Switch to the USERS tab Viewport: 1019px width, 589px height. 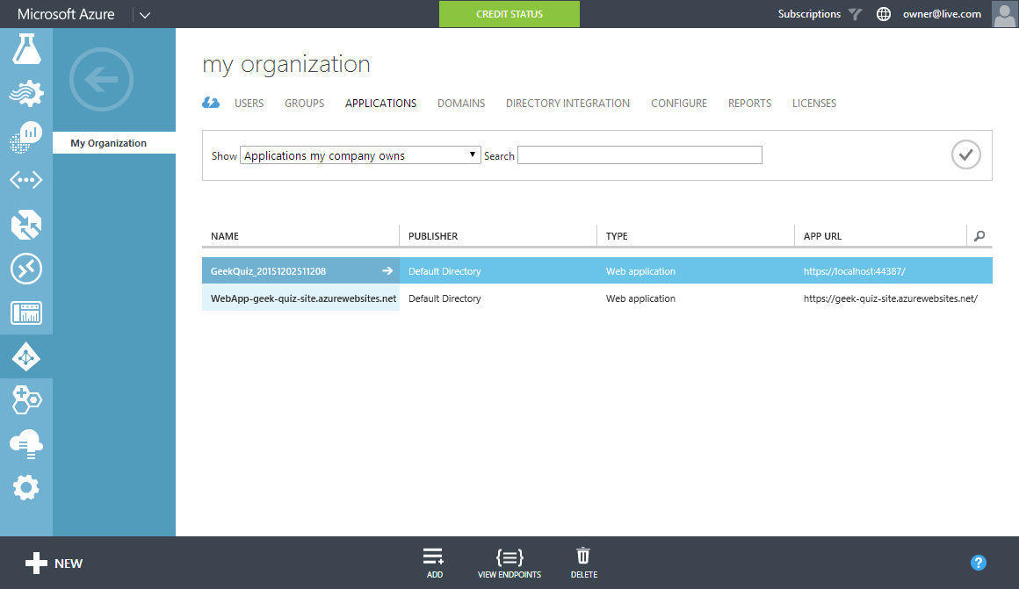pos(249,103)
